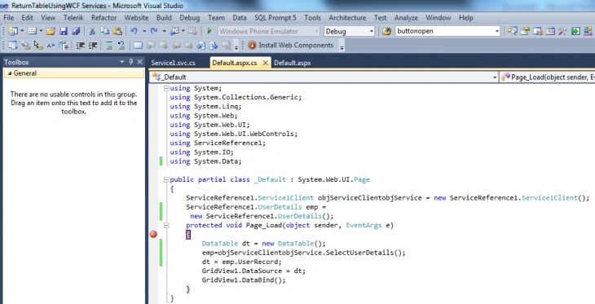Toggle a bookmark on the current line
595x304 pixels.
[138, 46]
